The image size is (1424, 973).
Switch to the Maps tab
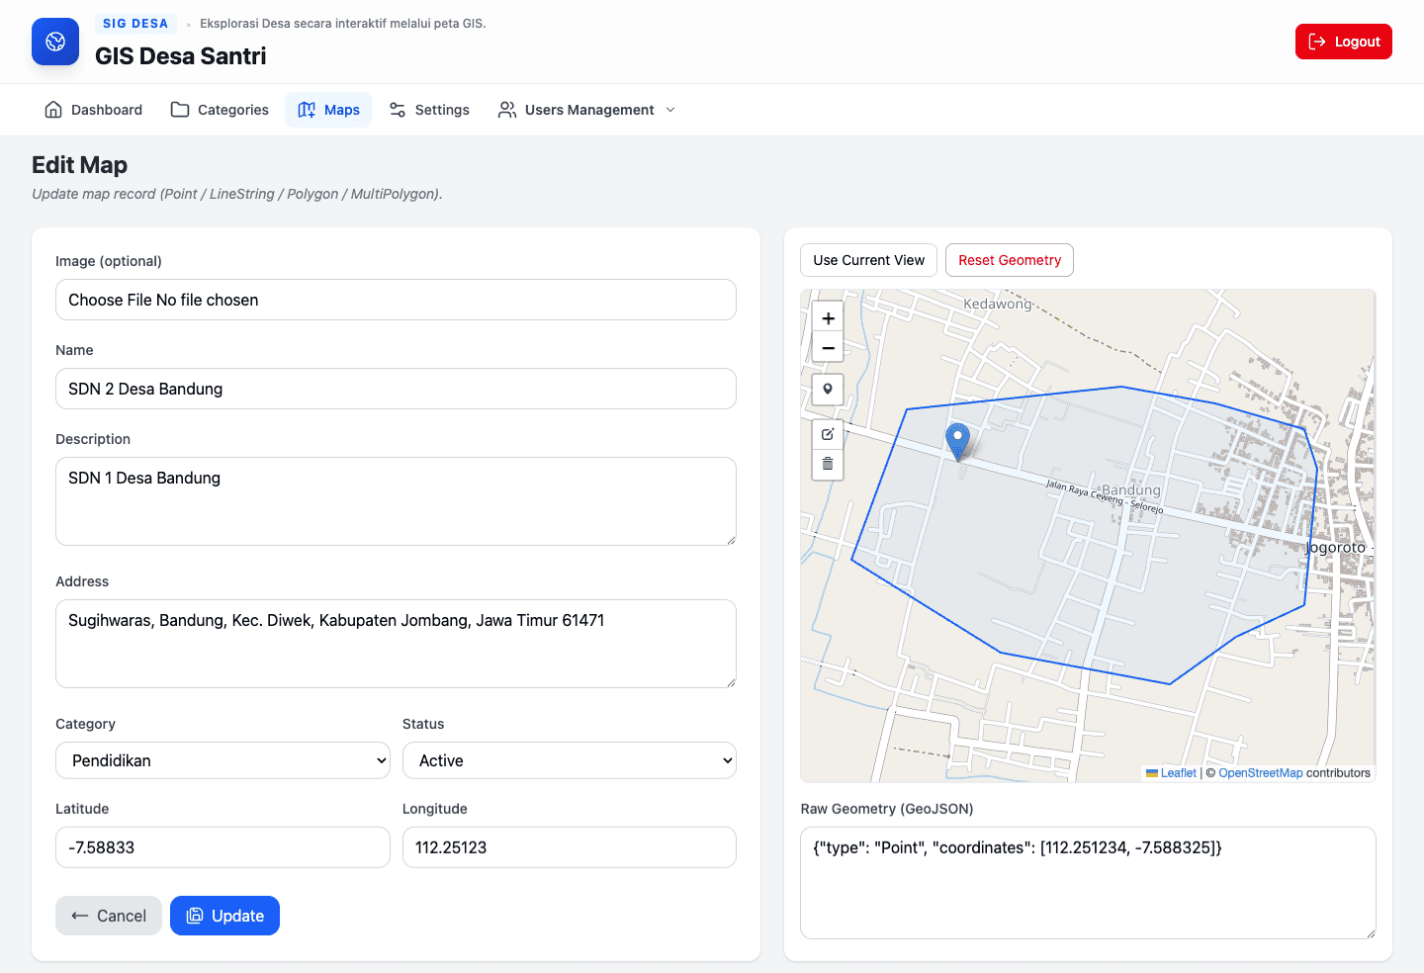pos(328,110)
